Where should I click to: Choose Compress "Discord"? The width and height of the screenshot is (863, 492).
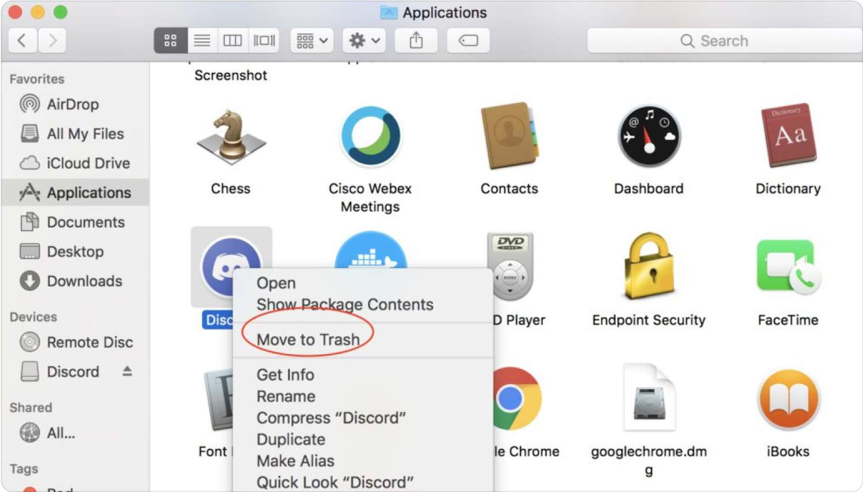[363, 418]
